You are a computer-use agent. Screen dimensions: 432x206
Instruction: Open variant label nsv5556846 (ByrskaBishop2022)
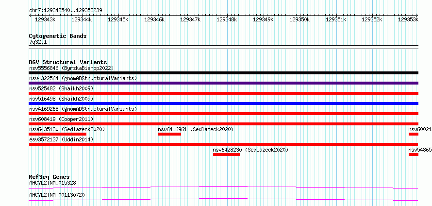[71, 68]
